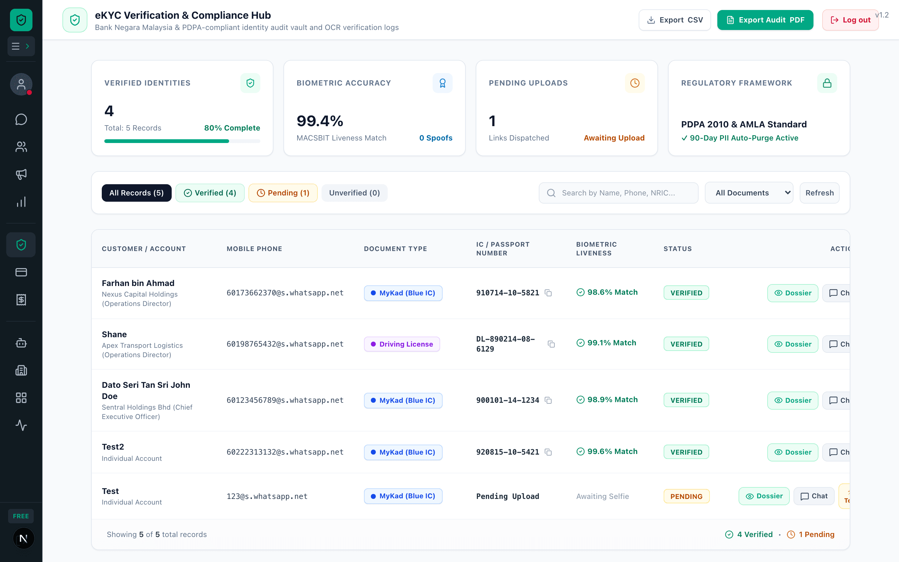Open the contacts people sidebar icon
899x562 pixels.
click(21, 147)
